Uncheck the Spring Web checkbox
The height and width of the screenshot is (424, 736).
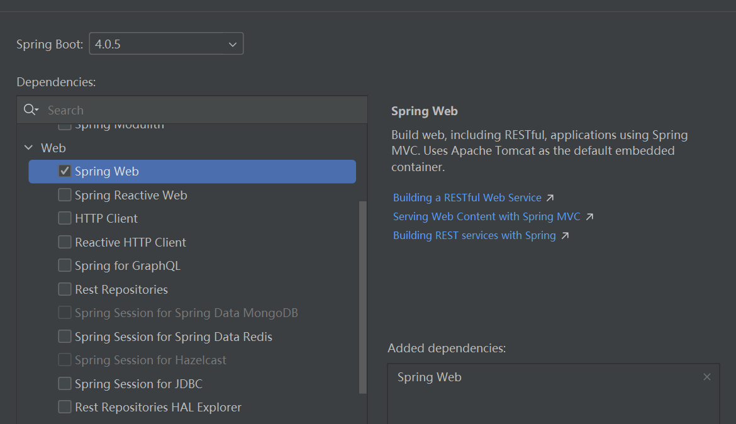[65, 171]
